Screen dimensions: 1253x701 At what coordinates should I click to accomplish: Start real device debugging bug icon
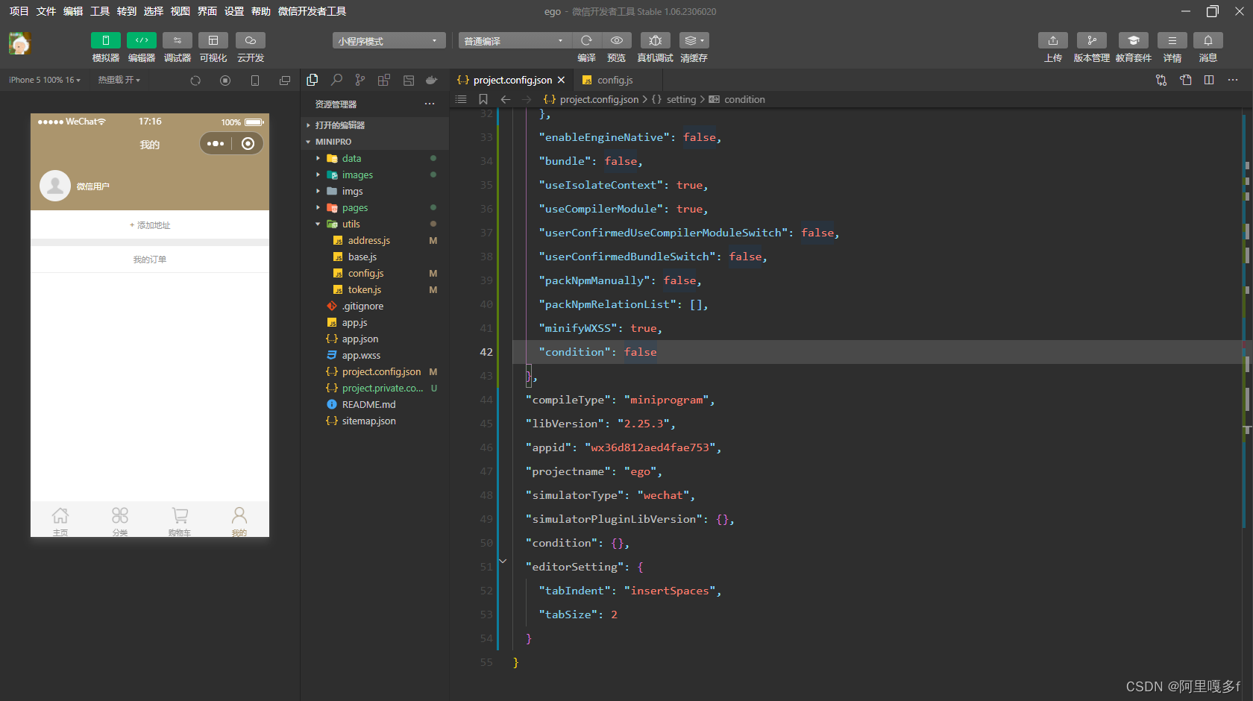coord(655,40)
